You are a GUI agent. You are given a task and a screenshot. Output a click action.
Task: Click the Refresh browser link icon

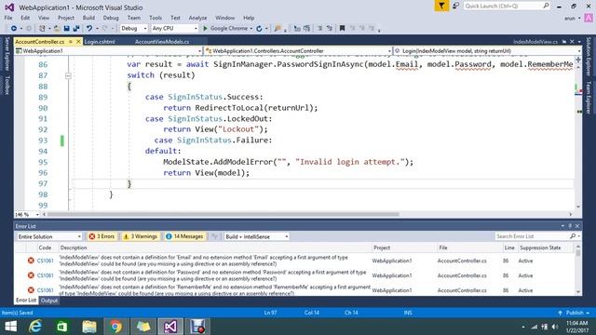259,29
